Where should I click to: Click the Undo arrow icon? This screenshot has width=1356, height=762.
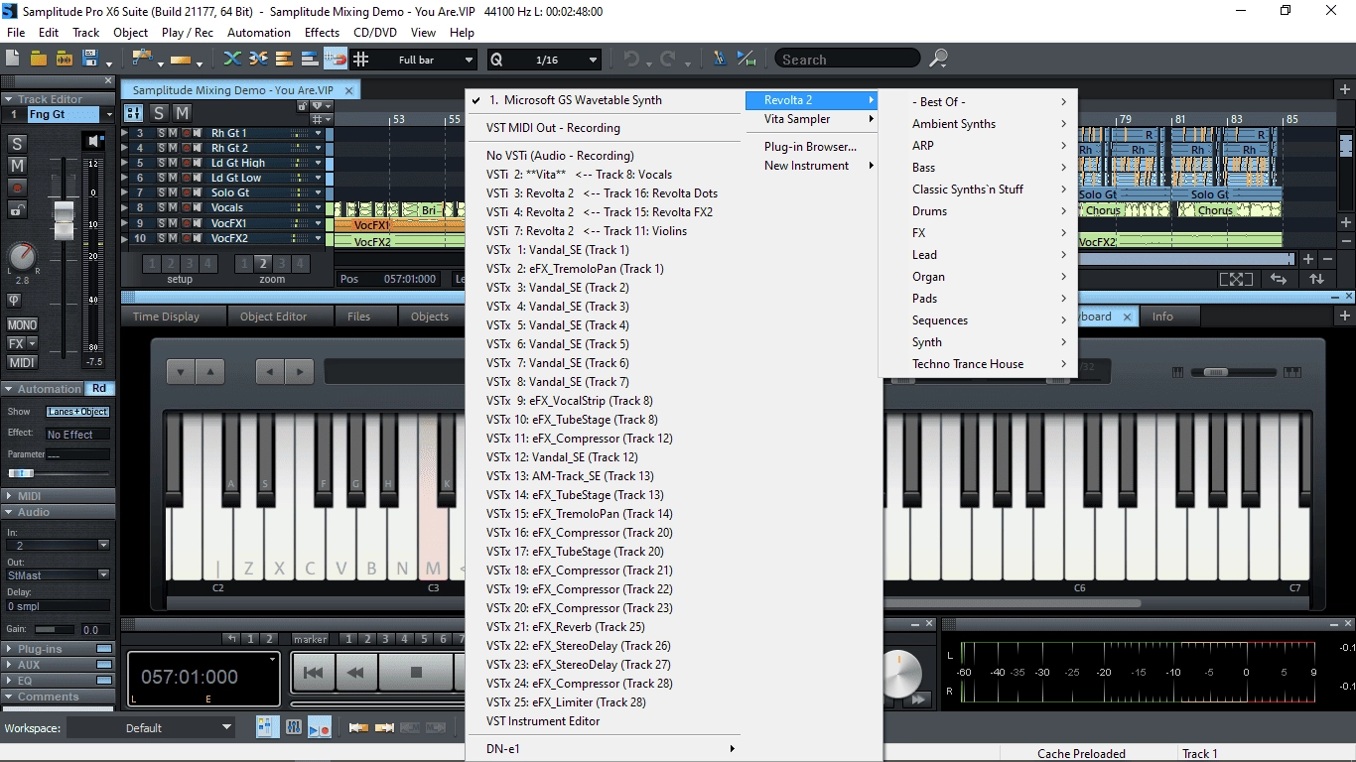pos(630,60)
